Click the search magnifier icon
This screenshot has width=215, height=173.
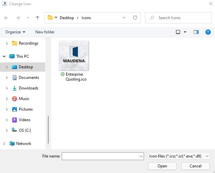(152, 18)
